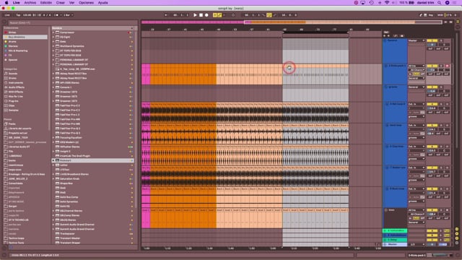The image size is (462, 260).
Task: Toggle the metronome in the control bar
Action: click(57, 15)
